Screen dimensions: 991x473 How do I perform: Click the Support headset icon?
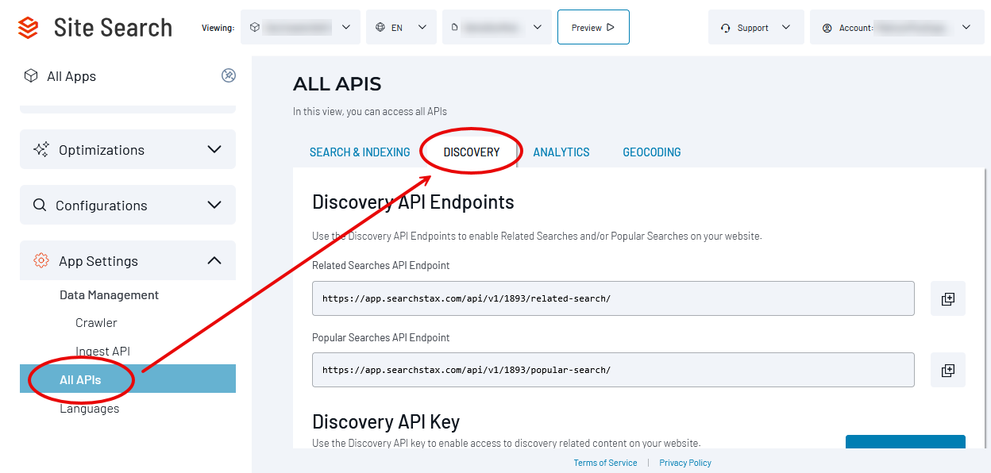[x=725, y=28]
